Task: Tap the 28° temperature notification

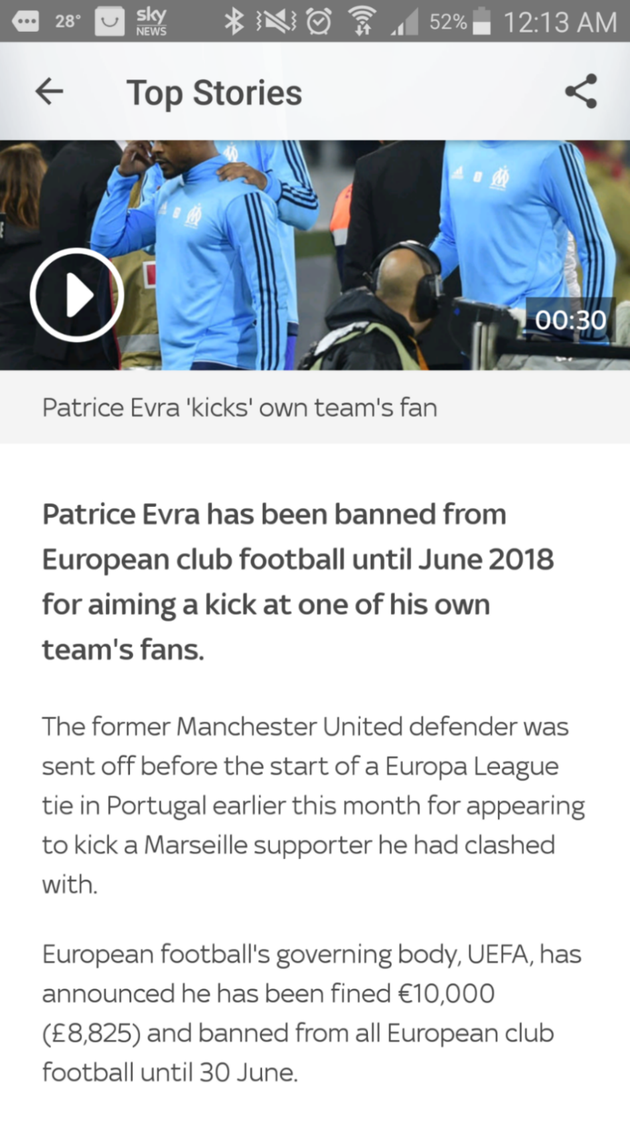Action: coord(67,22)
